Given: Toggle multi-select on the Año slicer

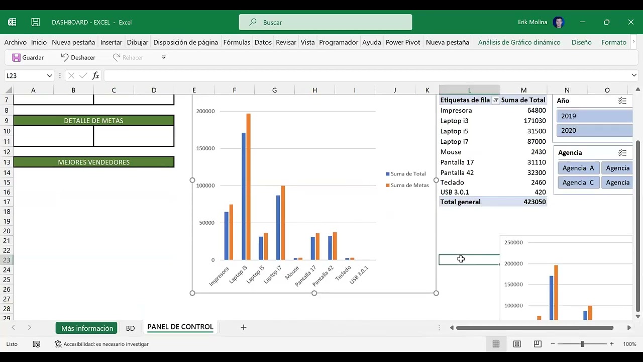Looking at the screenshot, I should coord(622,101).
